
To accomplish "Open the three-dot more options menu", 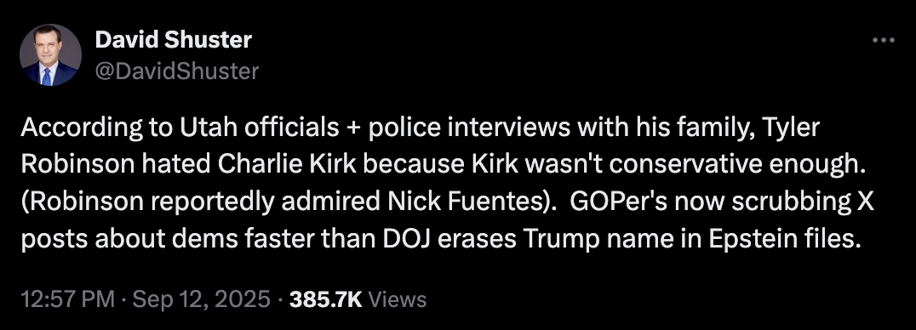I will click(x=883, y=40).
